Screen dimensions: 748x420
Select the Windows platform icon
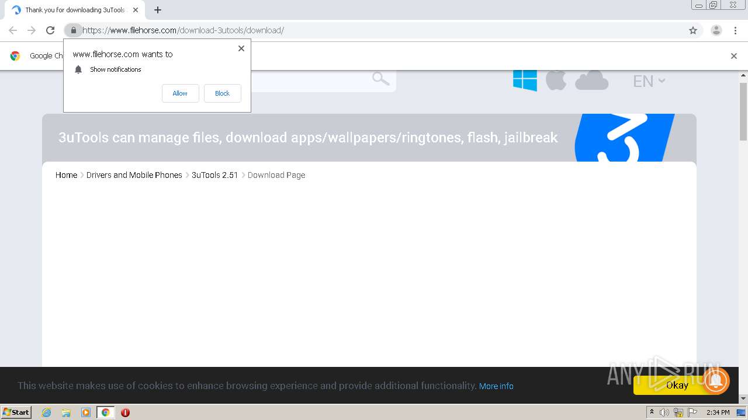click(x=525, y=80)
